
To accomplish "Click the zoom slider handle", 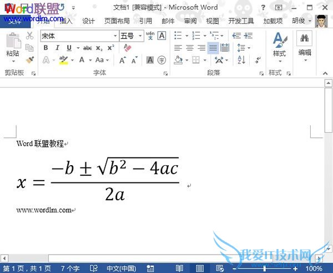I will pyautogui.click(x=265, y=269).
